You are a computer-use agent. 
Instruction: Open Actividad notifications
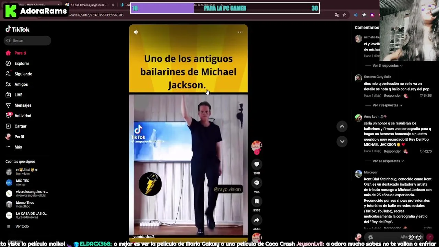pos(23,116)
